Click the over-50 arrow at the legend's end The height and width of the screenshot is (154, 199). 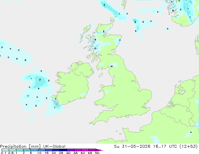(x=99, y=150)
